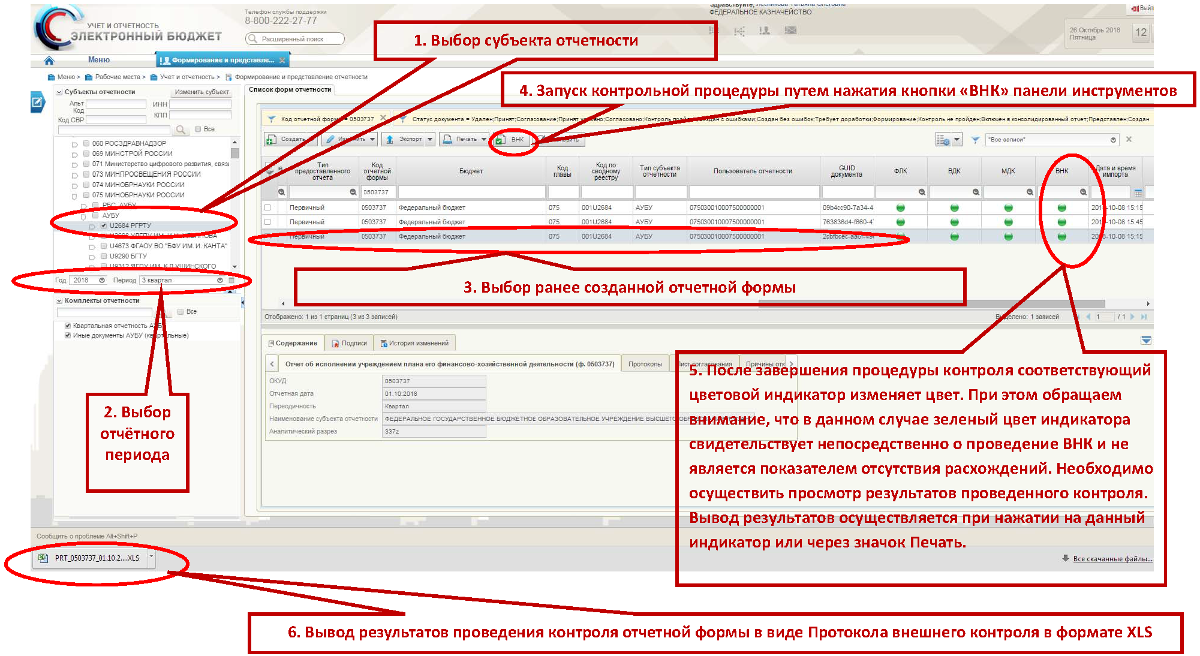This screenshot has width=1200, height=656.
Task: Switch to the Подписи tab
Action: click(349, 343)
